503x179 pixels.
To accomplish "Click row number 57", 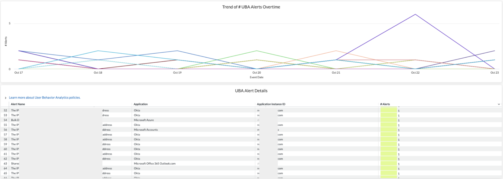I will coord(5,134).
